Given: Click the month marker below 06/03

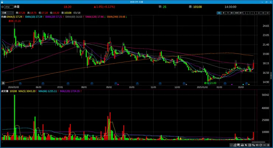Looking at the screenshot, I should [x=43, y=83].
